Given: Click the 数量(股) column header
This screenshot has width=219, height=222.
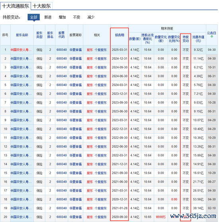Looking at the screenshot, I should click(135, 39).
